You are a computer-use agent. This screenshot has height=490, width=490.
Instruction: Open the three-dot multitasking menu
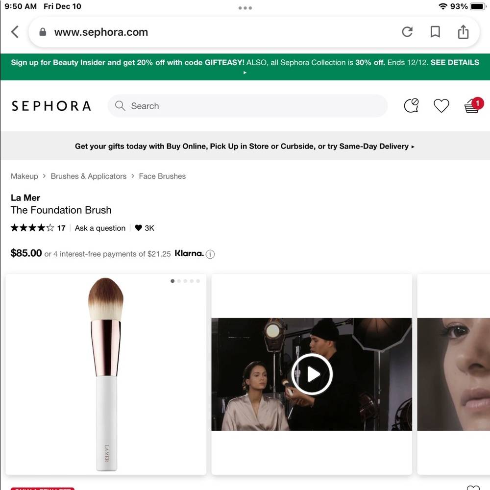point(245,8)
